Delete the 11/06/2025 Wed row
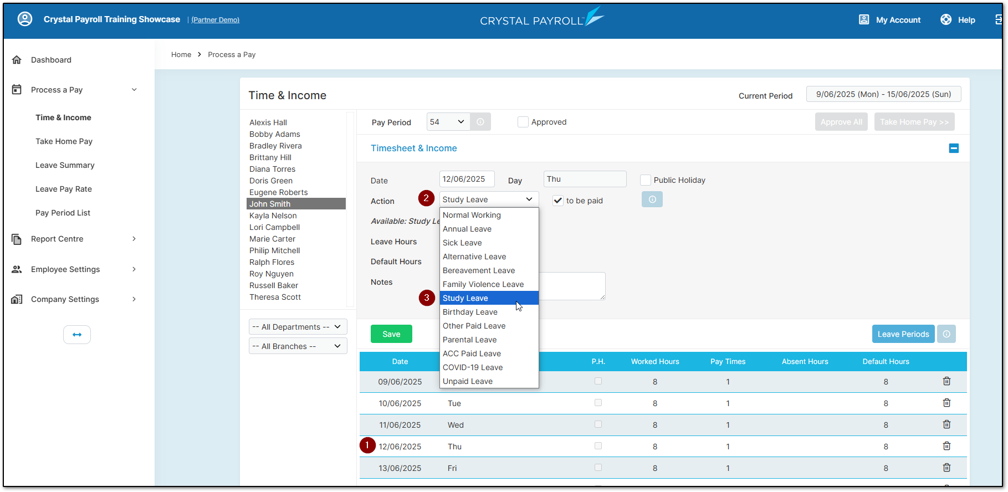Image resolution: width=1008 pixels, height=492 pixels. click(946, 424)
